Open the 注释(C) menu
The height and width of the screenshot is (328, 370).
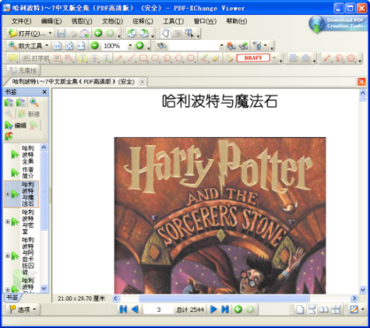[143, 21]
